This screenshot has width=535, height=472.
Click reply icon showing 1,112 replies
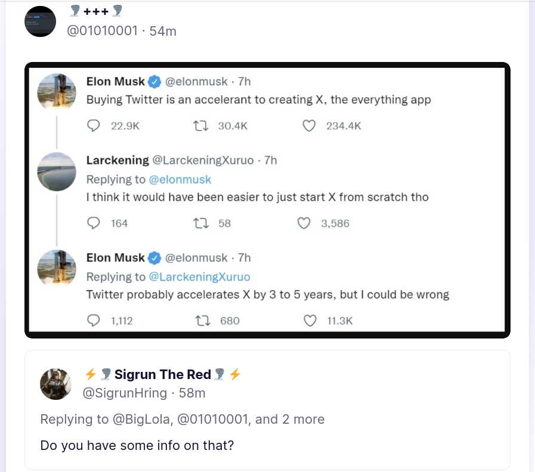(94, 321)
